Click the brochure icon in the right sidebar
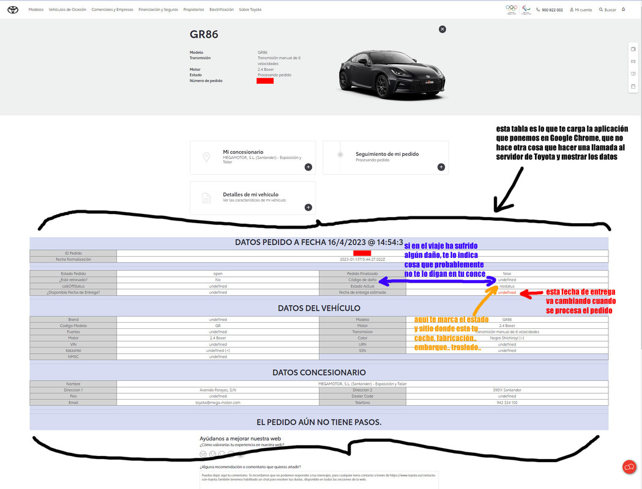Image resolution: width=642 pixels, height=489 pixels. click(x=633, y=74)
